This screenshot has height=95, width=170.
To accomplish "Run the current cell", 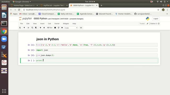I will [x=50, y=28].
